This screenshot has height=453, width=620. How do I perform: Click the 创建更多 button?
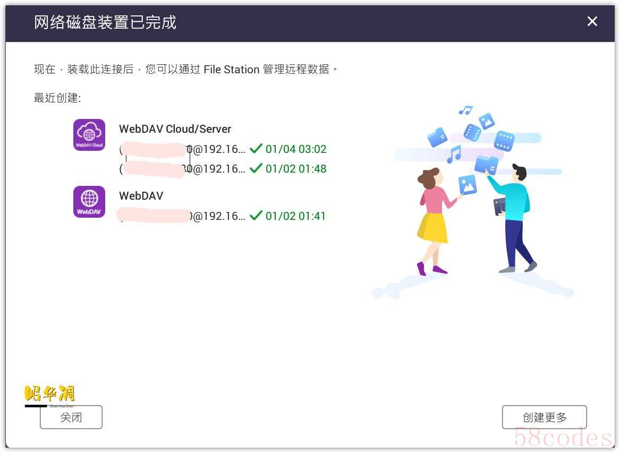point(545,417)
